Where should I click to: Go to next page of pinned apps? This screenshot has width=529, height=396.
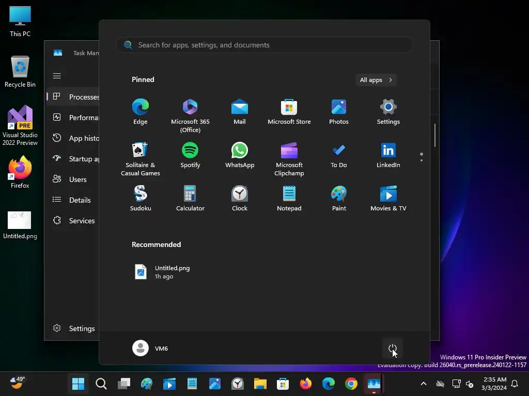point(422,160)
